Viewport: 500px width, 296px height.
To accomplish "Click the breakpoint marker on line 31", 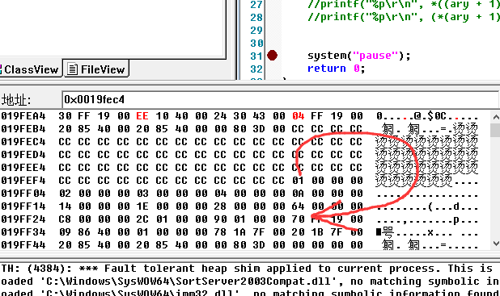I will pyautogui.click(x=272, y=56).
